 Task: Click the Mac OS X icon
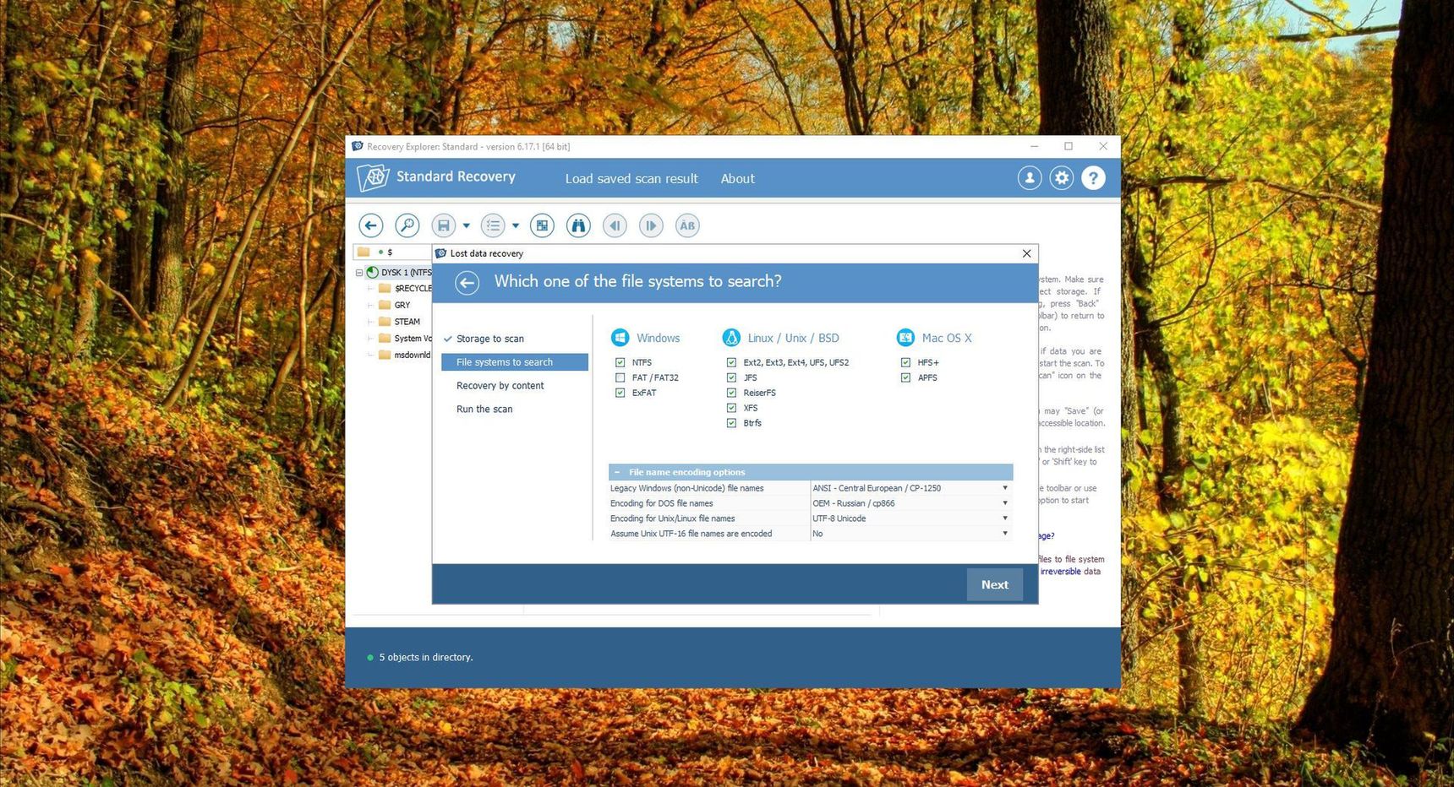(905, 338)
